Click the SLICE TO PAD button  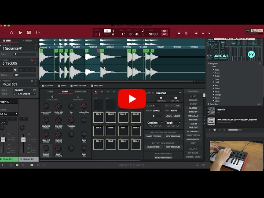pos(154,147)
